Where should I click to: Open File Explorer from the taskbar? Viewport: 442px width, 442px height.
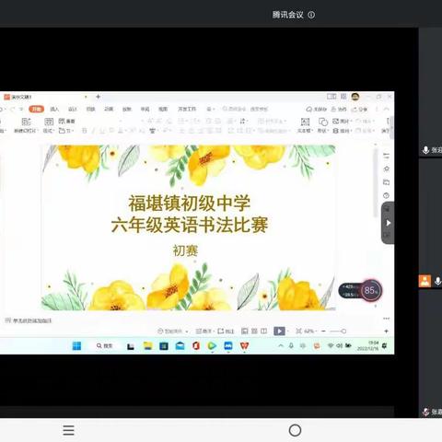pyautogui.click(x=147, y=346)
